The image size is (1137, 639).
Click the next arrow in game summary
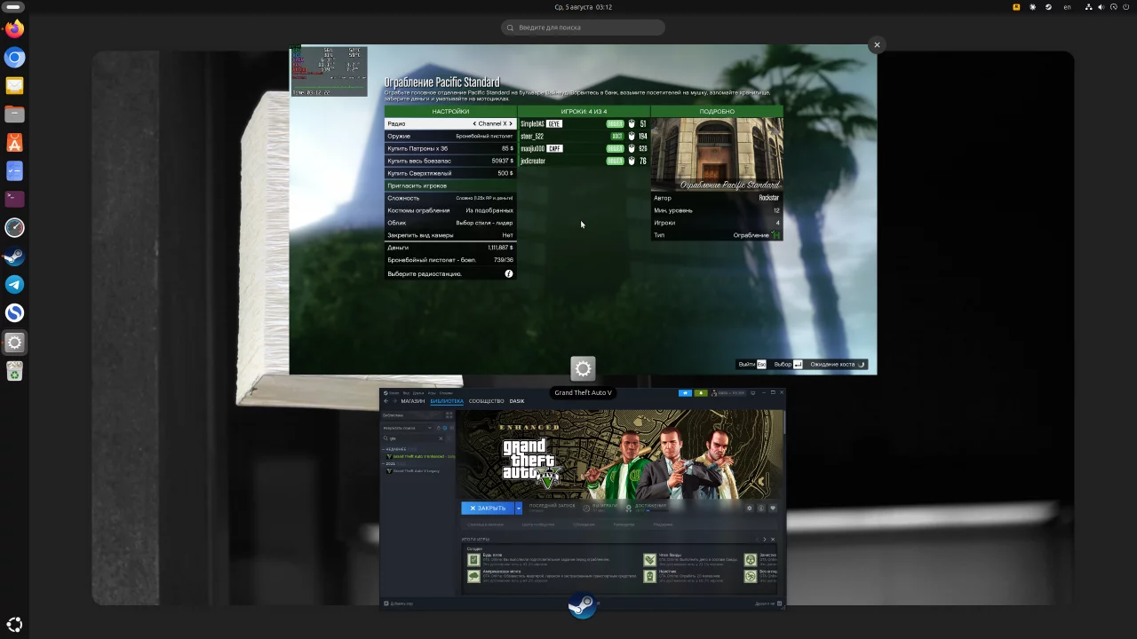764,539
